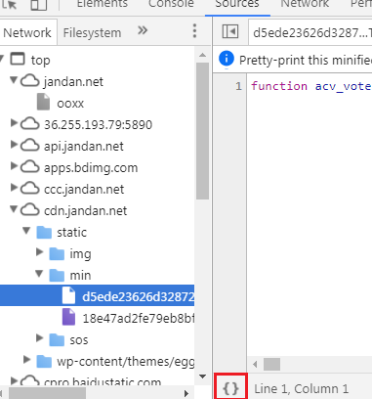The width and height of the screenshot is (372, 399).
Task: Hide the navigator sidebar panel icon
Action: [230, 31]
